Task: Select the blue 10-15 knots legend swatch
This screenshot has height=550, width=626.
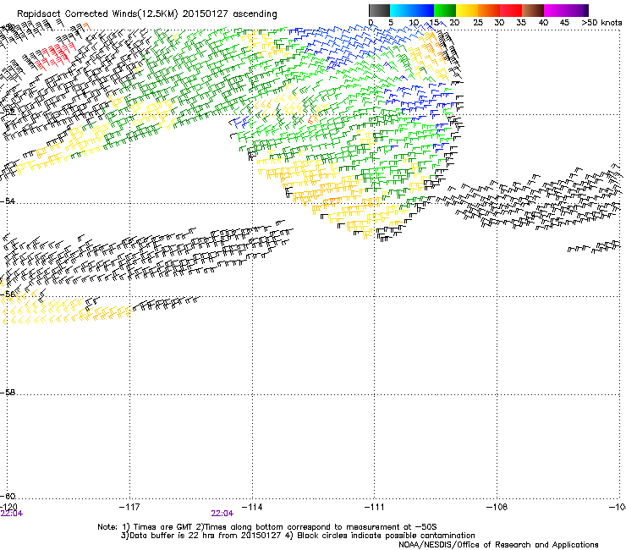Action: 423,10
